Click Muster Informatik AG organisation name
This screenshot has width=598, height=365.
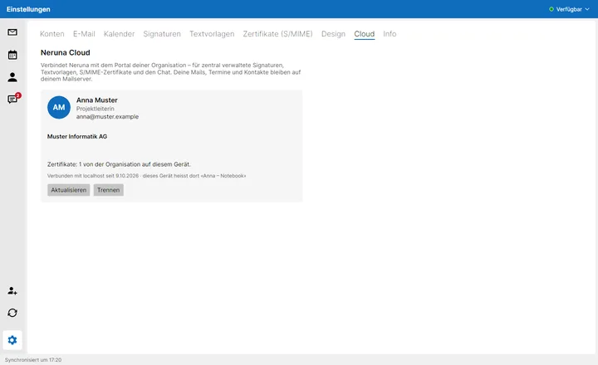click(x=77, y=136)
